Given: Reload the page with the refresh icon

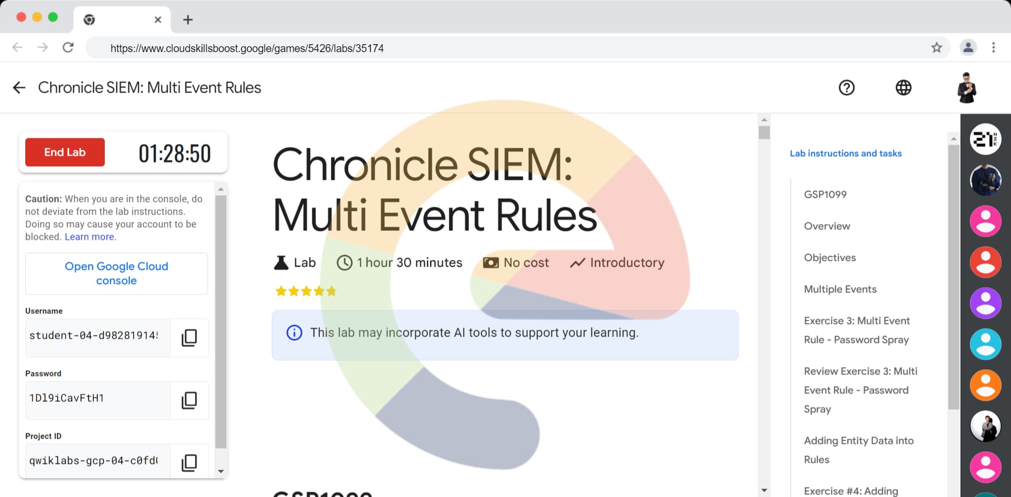Looking at the screenshot, I should pos(68,47).
